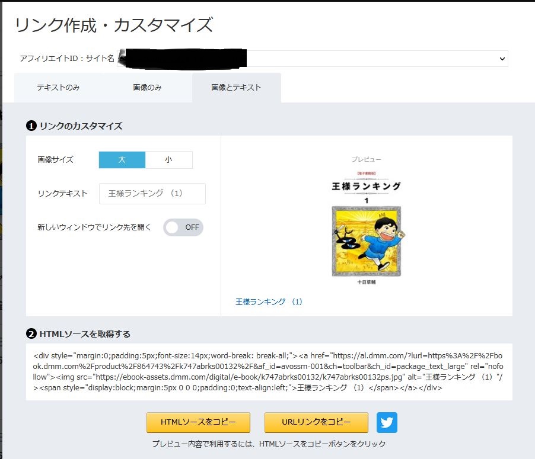
Task: Toggle the open-in-new-window OFF switch
Action: point(183,227)
